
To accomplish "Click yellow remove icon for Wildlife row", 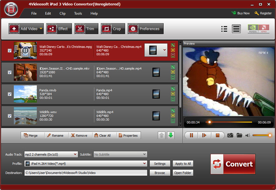I will pyautogui.click(x=173, y=116).
